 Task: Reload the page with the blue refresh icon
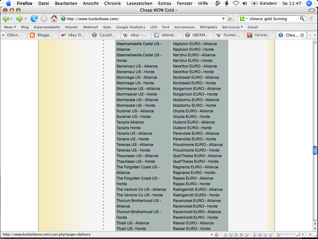coord(34,19)
